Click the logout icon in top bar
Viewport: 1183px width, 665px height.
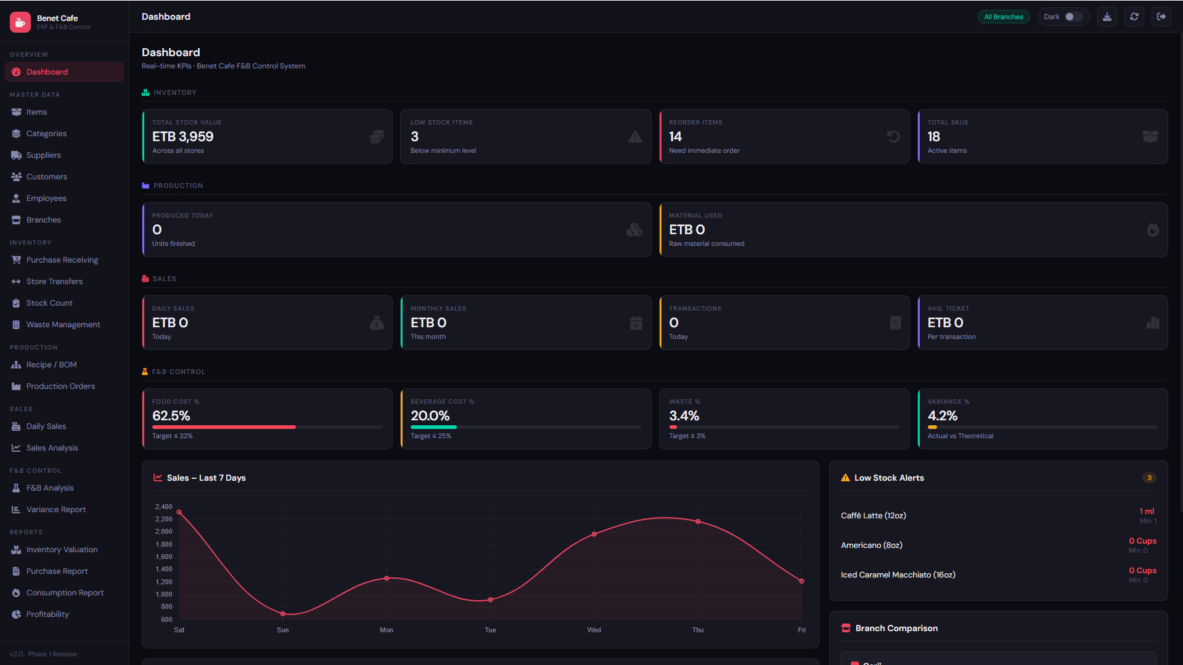coord(1161,17)
